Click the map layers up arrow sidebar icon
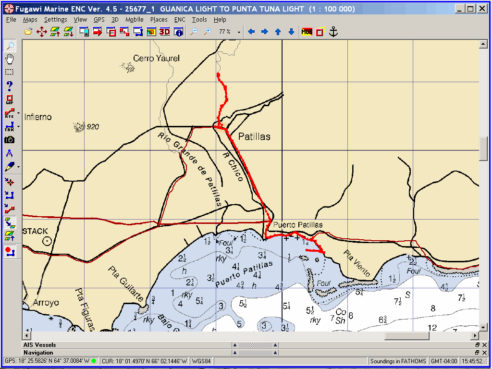492x369 pixels. [x=10, y=235]
